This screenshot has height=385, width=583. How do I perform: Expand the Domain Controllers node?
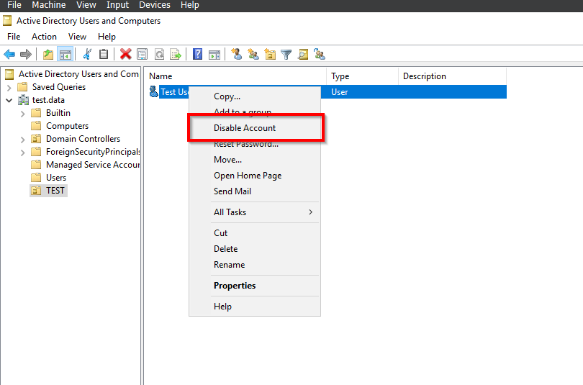23,140
